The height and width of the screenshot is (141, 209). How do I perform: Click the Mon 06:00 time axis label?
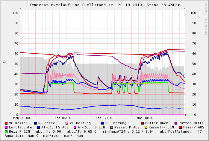[x=63, y=118]
